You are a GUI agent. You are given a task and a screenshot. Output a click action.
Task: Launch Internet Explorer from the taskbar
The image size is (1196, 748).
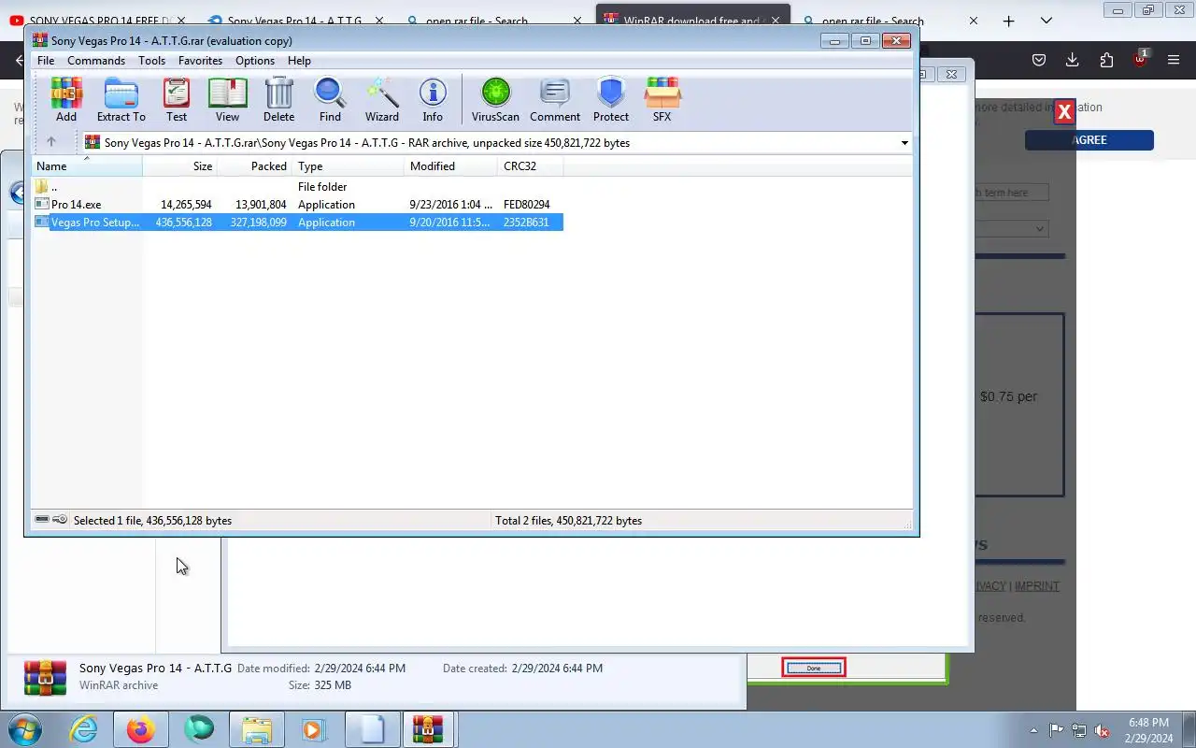(x=83, y=729)
